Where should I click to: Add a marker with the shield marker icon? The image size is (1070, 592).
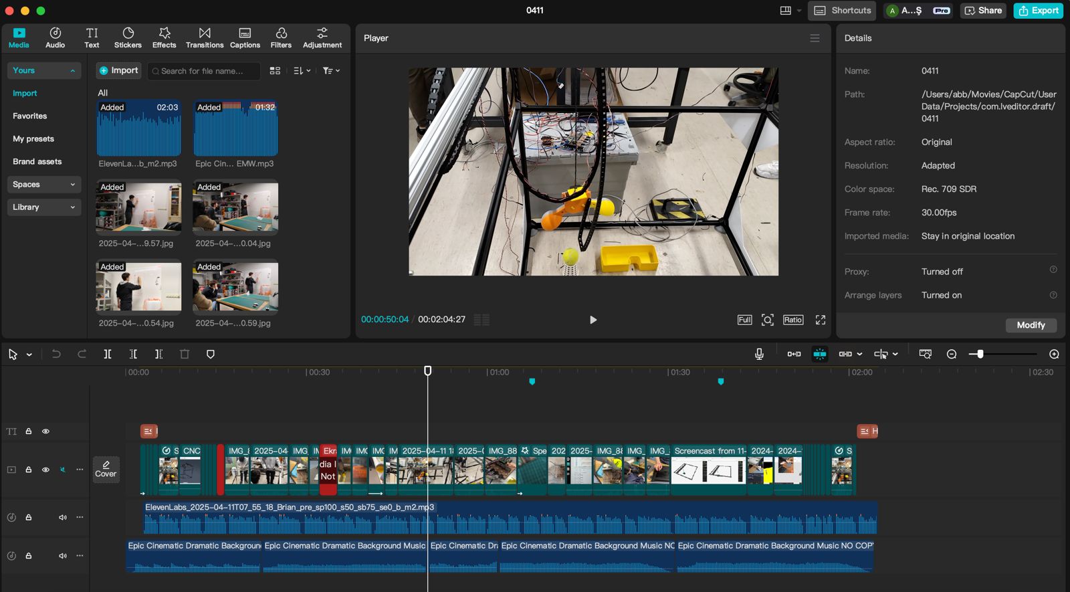[211, 354]
